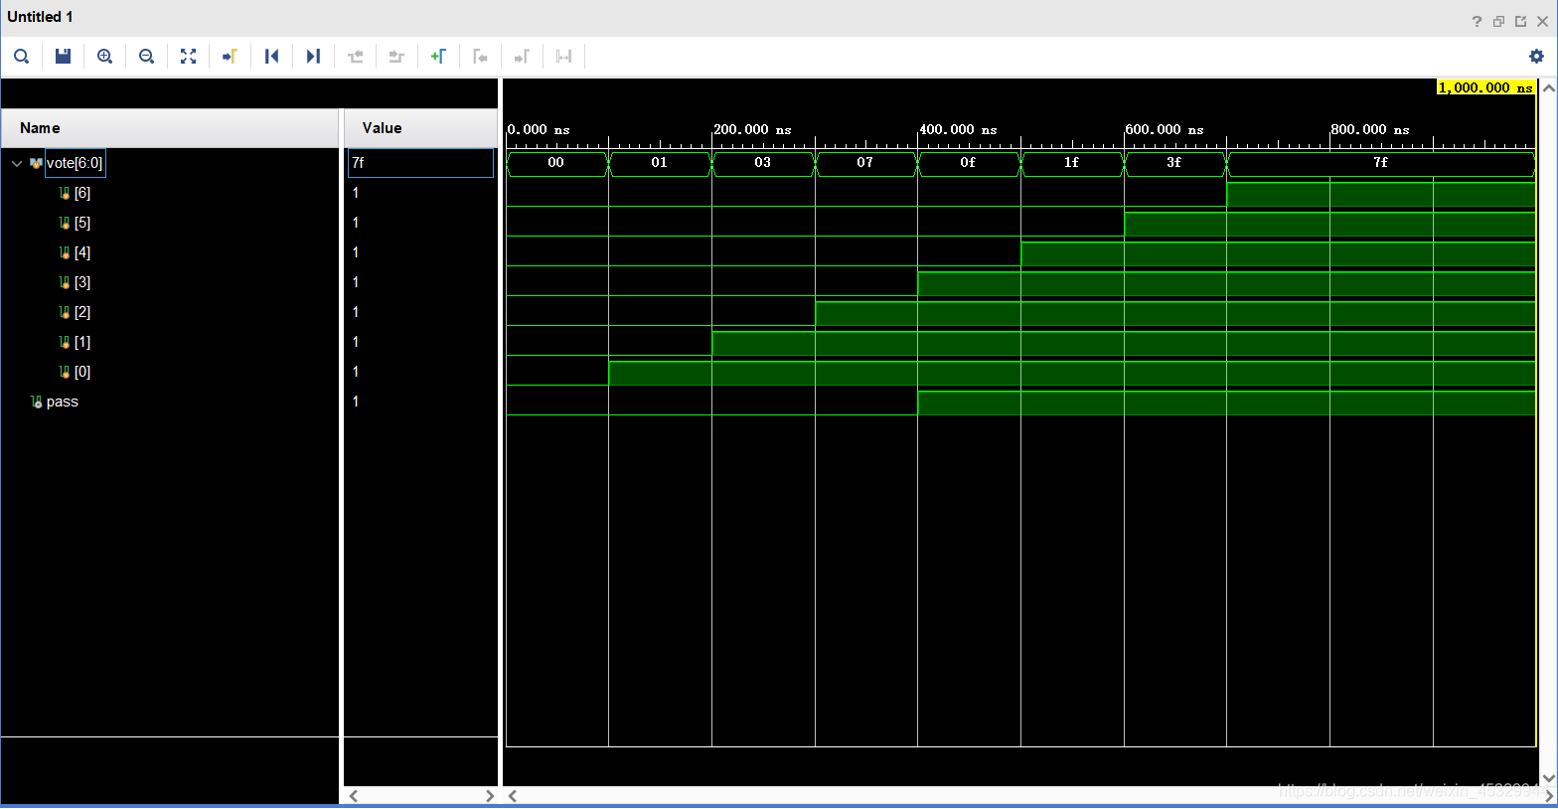Go to previous marker
The width and height of the screenshot is (1558, 809).
click(x=480, y=57)
